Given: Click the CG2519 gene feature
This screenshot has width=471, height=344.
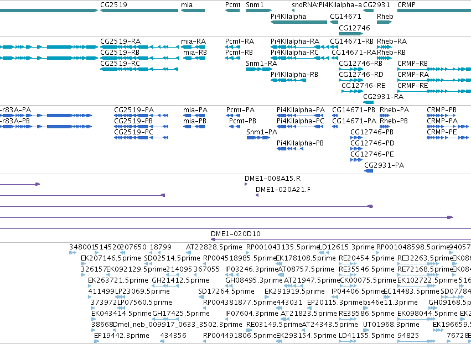Looking at the screenshot, I should coord(139,11).
